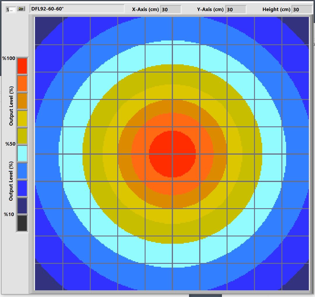Pick the cyan legend swatch

click(x=22, y=153)
